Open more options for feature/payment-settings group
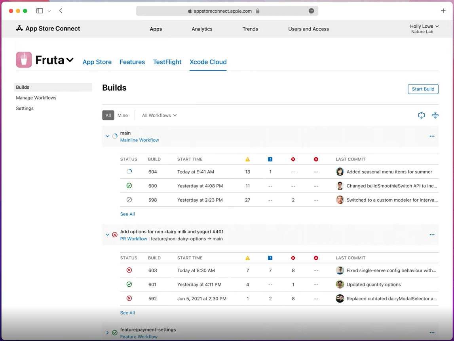 pos(432,333)
